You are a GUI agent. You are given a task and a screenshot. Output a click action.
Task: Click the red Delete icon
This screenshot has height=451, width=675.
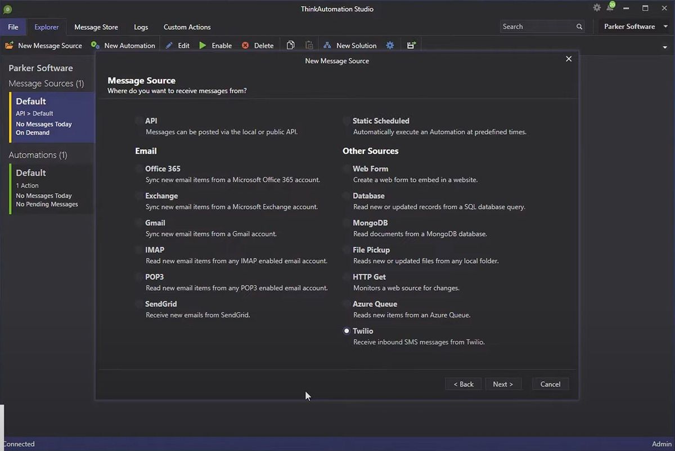[245, 46]
